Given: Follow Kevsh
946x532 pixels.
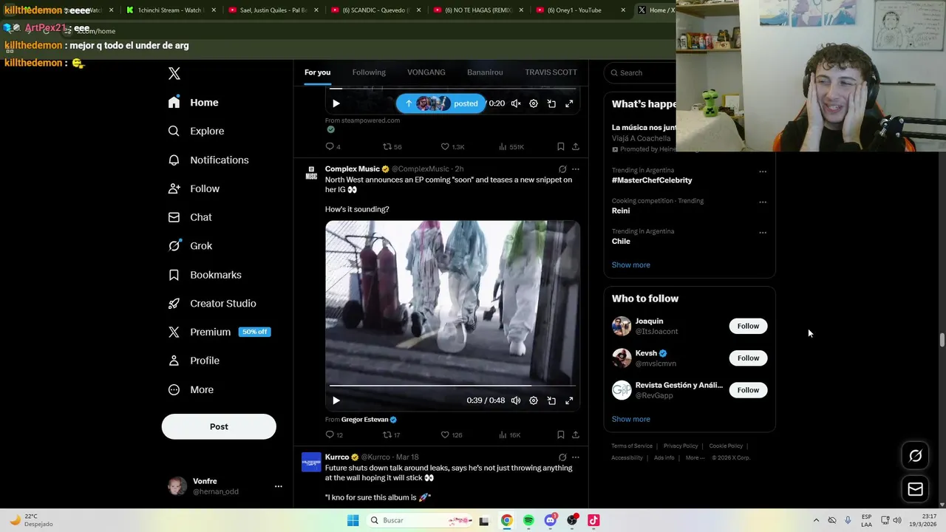Looking at the screenshot, I should [748, 358].
